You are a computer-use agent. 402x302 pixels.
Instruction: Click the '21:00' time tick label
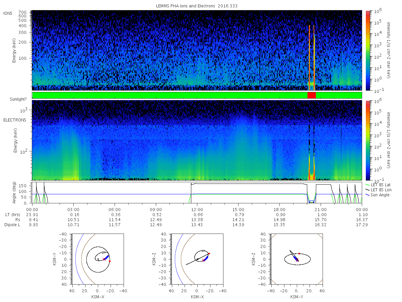point(321,209)
